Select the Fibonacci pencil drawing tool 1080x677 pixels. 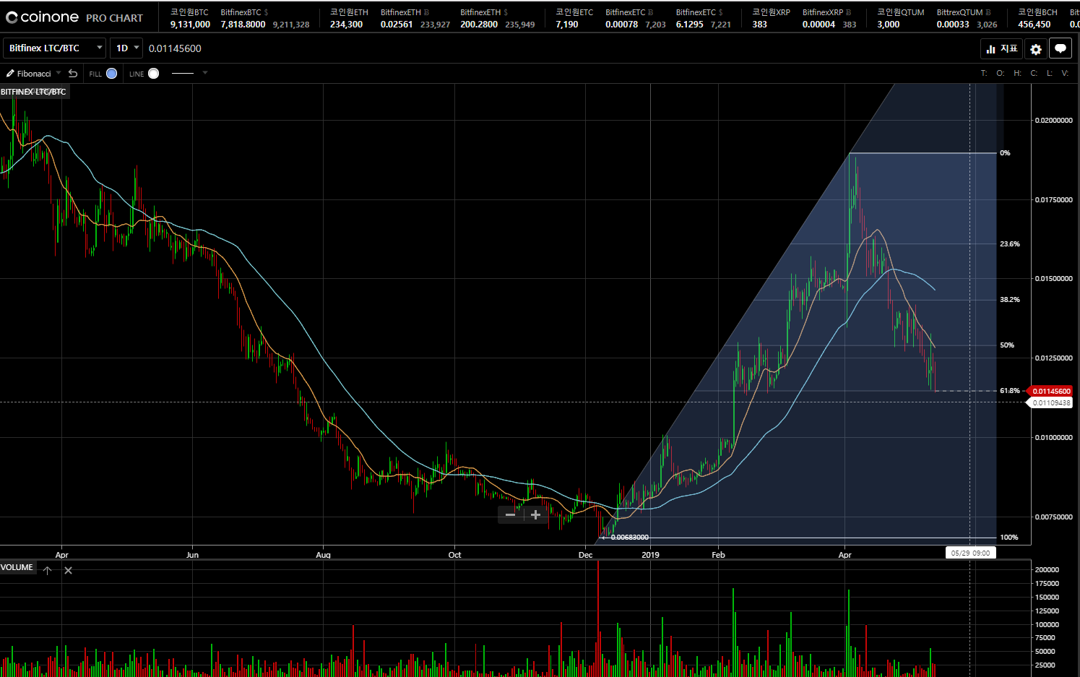[x=29, y=74]
